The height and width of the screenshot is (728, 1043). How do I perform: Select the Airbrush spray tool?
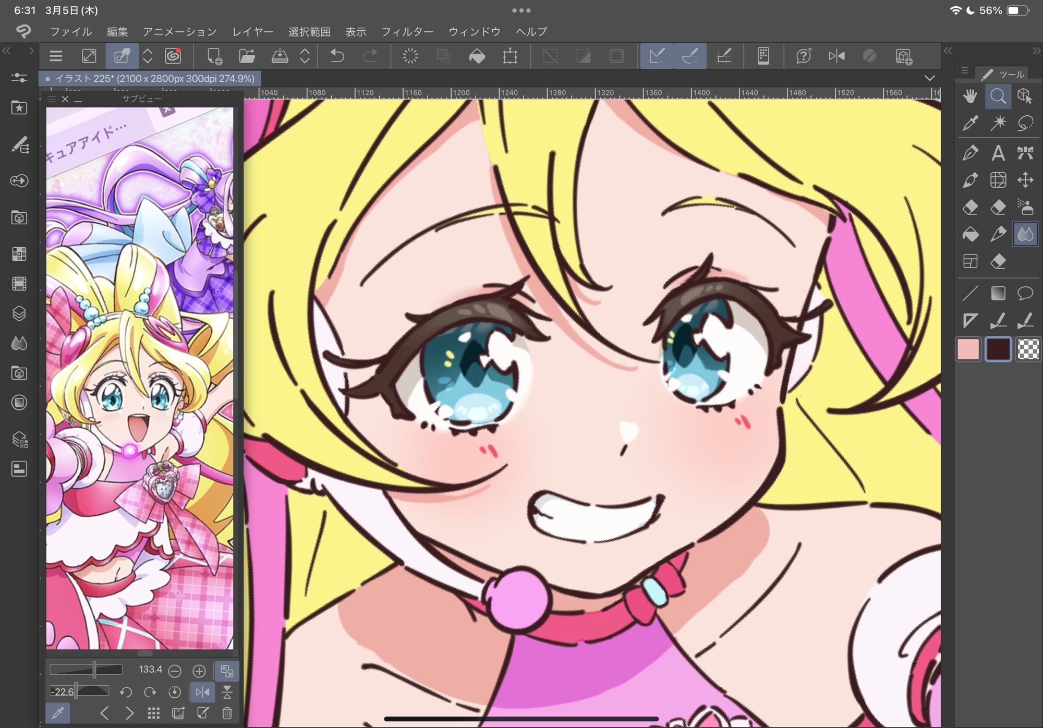click(x=1025, y=207)
